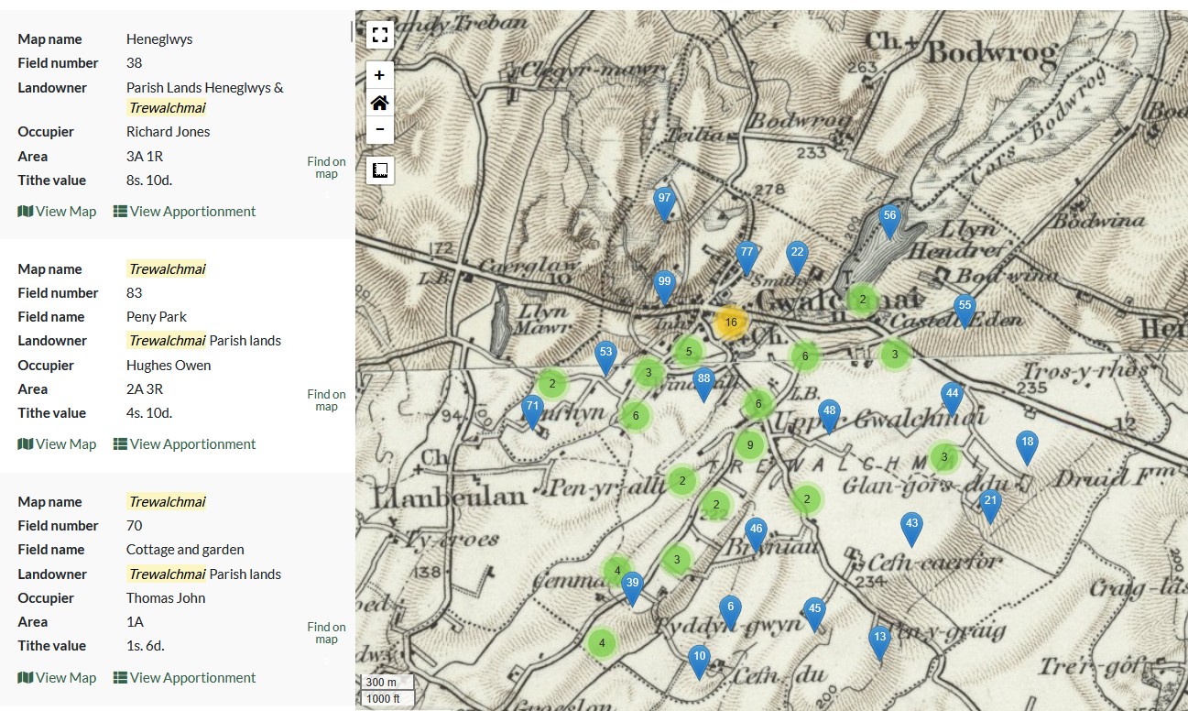The width and height of the screenshot is (1188, 711).
Task: Find Heneglwys field 38 on map
Action: 326,168
